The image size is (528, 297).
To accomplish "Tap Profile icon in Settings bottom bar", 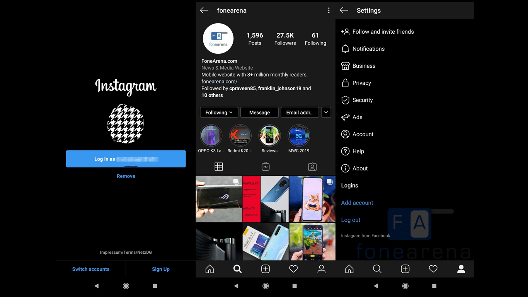I will click(461, 269).
